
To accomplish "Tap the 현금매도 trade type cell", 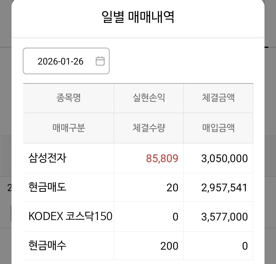I will coord(47,187).
